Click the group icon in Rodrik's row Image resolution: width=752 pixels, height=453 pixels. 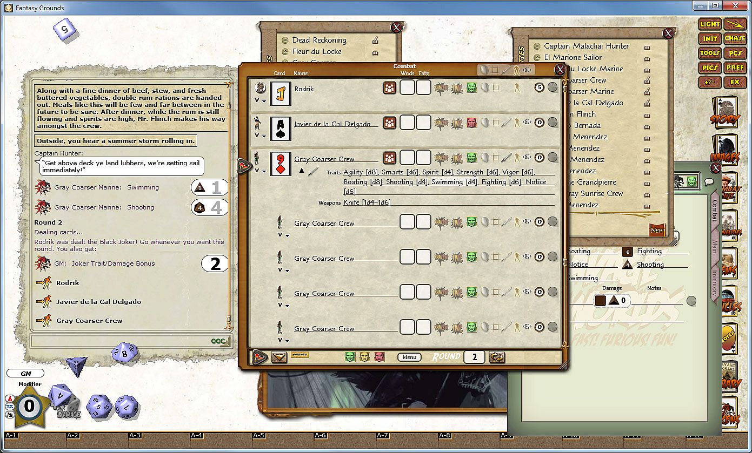389,87
